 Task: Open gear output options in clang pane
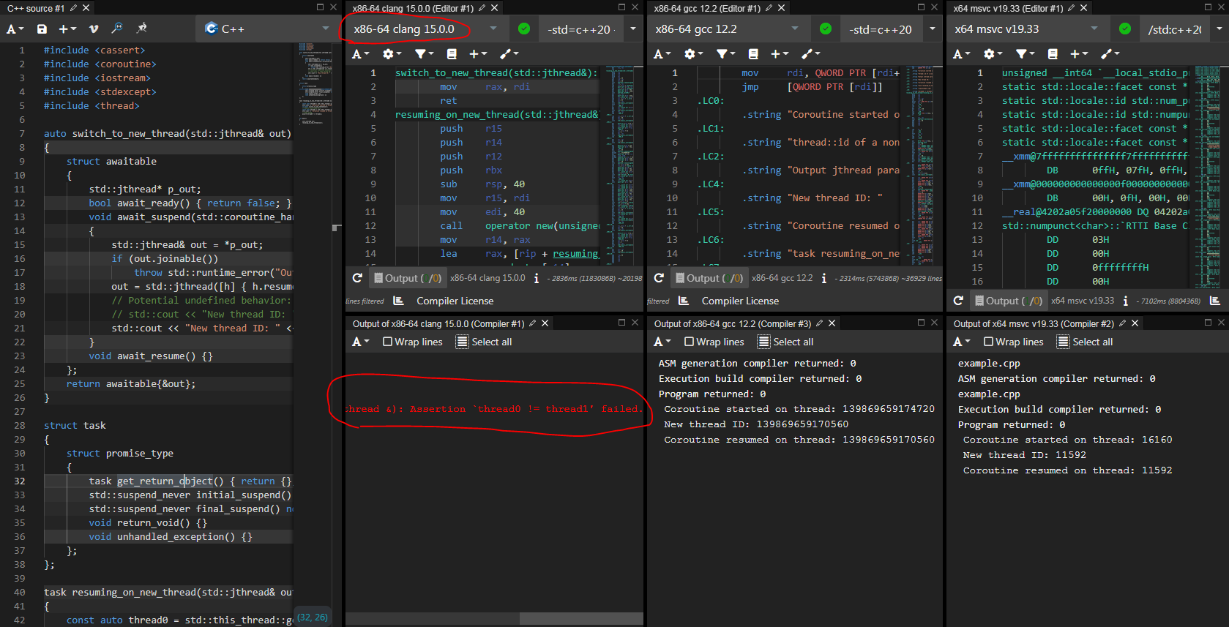[392, 54]
